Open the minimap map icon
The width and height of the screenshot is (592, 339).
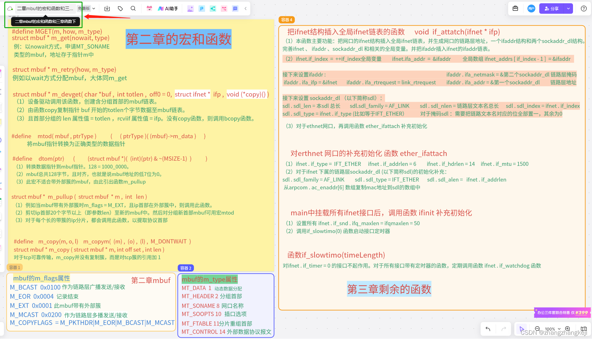584,329
